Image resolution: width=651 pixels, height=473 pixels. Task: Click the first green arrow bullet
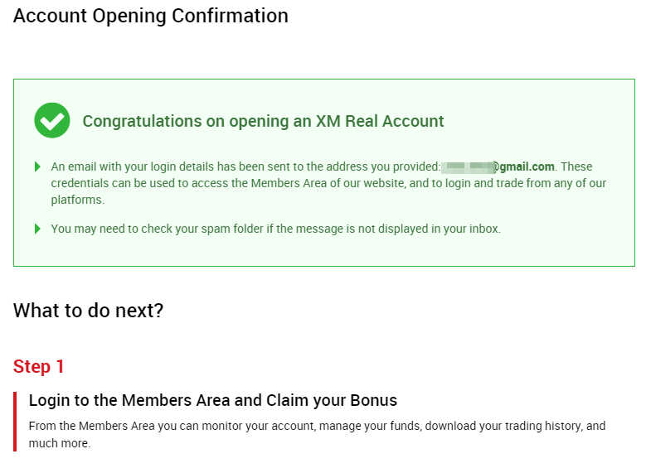[x=37, y=167]
